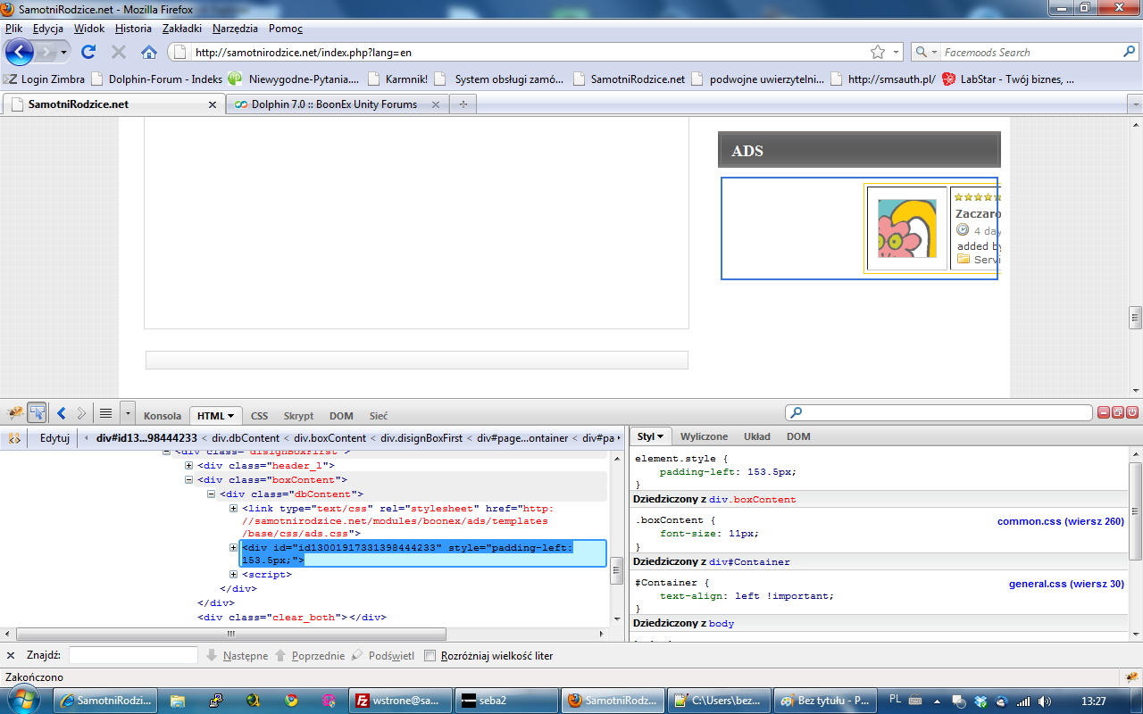Toggle the 'Rozróżniaj wielkość liter' checkbox

tap(430, 655)
